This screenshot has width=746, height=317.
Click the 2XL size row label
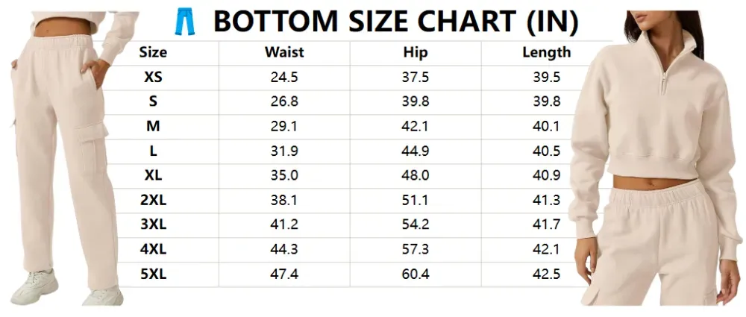pos(153,200)
